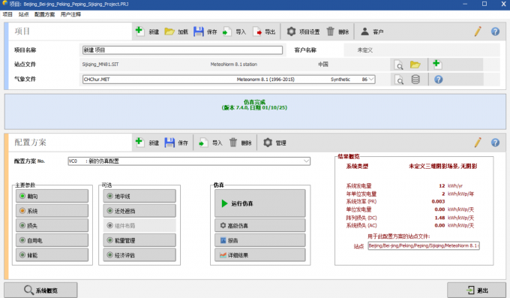This screenshot has width=510, height=298.
Task: Open Losses (损失) parameters
Action: [x=52, y=225]
